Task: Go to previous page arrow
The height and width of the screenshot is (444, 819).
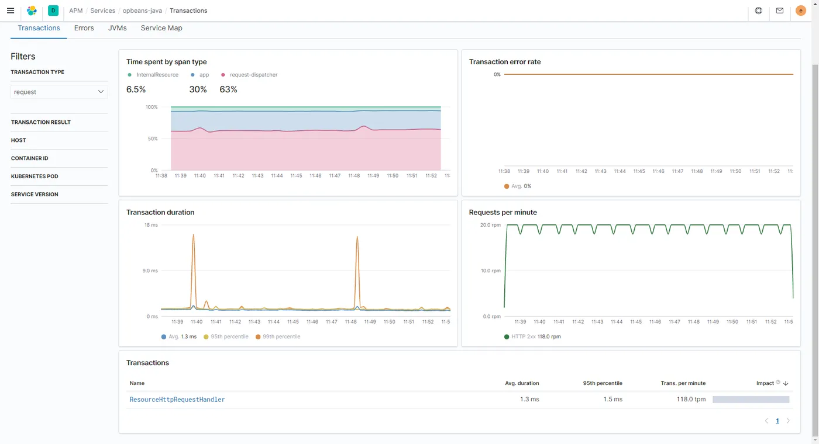Action: (x=766, y=421)
